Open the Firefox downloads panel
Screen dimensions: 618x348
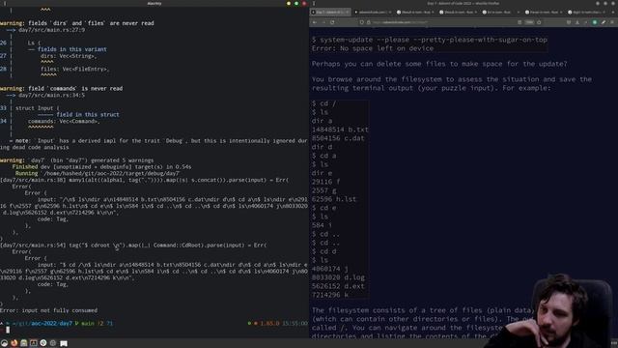point(577,22)
